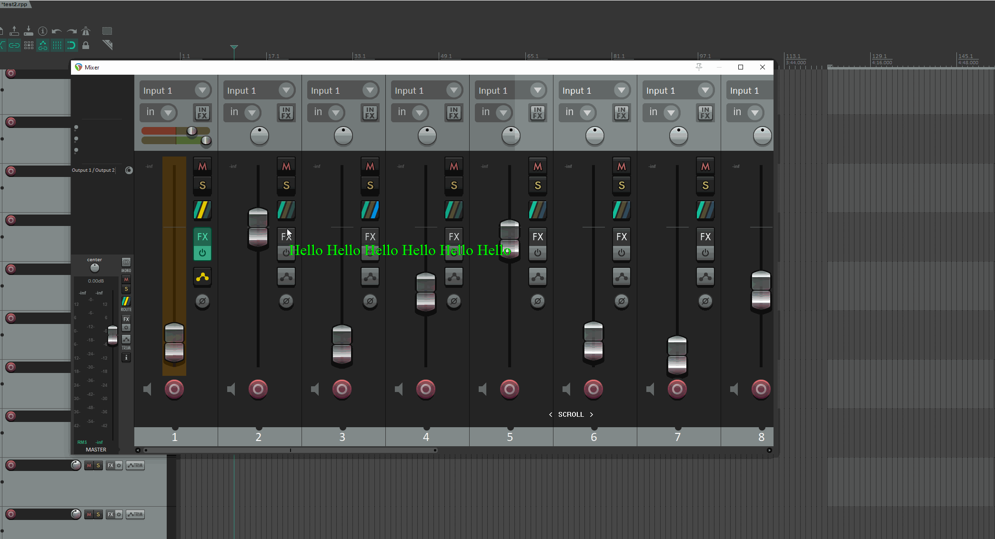Viewport: 995px width, 539px height.
Task: Mute mixer track 1
Action: (x=202, y=167)
